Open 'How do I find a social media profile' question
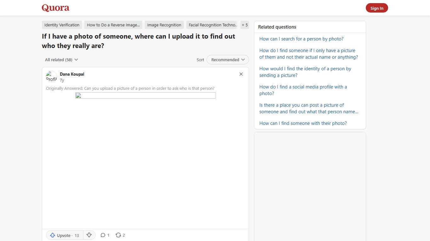 [303, 90]
